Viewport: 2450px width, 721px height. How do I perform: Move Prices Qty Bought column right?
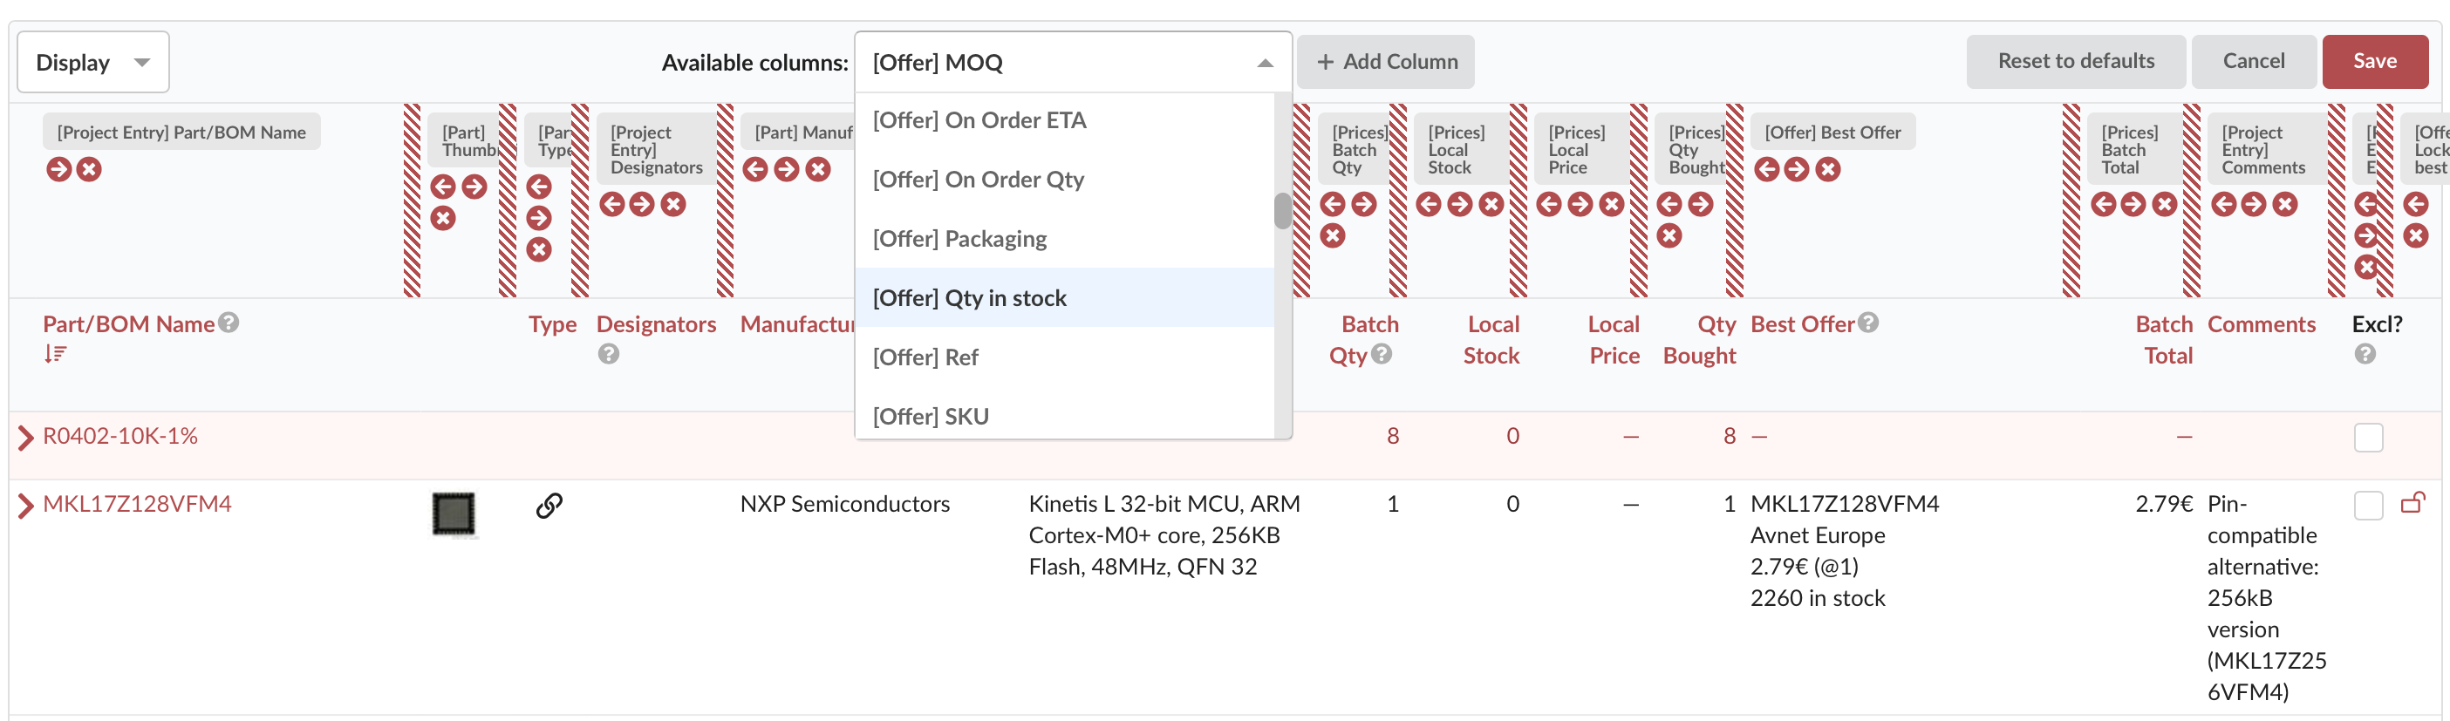[x=1701, y=203]
